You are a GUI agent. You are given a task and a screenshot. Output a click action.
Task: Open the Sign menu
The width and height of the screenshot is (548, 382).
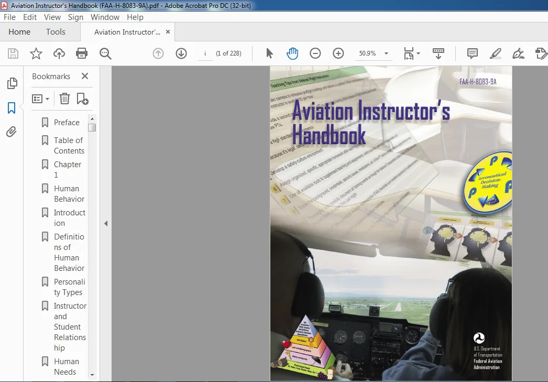(x=75, y=17)
